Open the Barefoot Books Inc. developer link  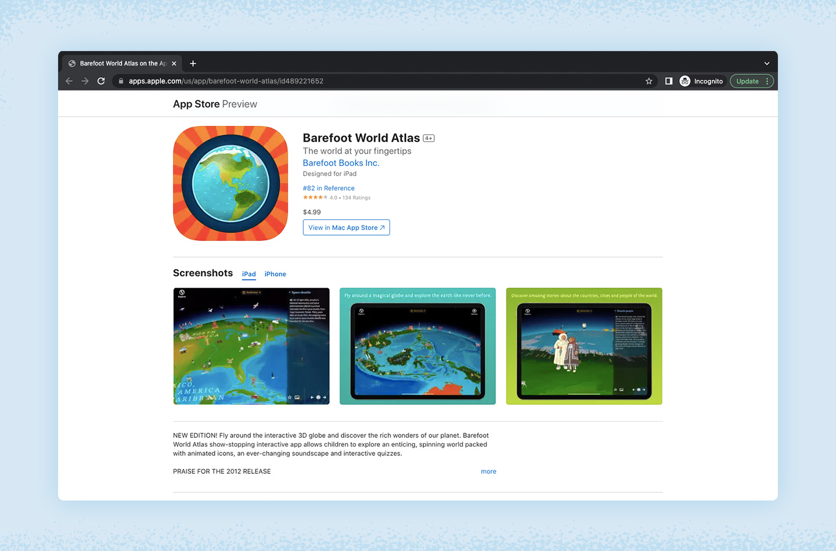point(341,163)
